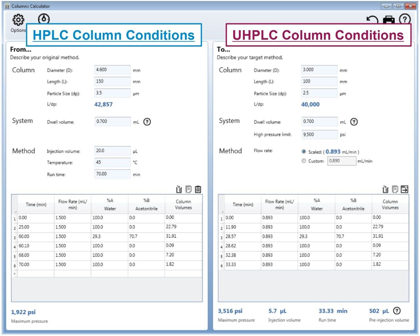Screen dimensions: 420x336
Task: Click the UHPLC Column Conditions heading link
Action: [x=318, y=35]
